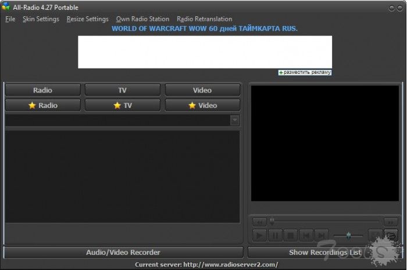Screen dimensions: 407x270
Task: Click the video preview display area
Action: point(324,143)
